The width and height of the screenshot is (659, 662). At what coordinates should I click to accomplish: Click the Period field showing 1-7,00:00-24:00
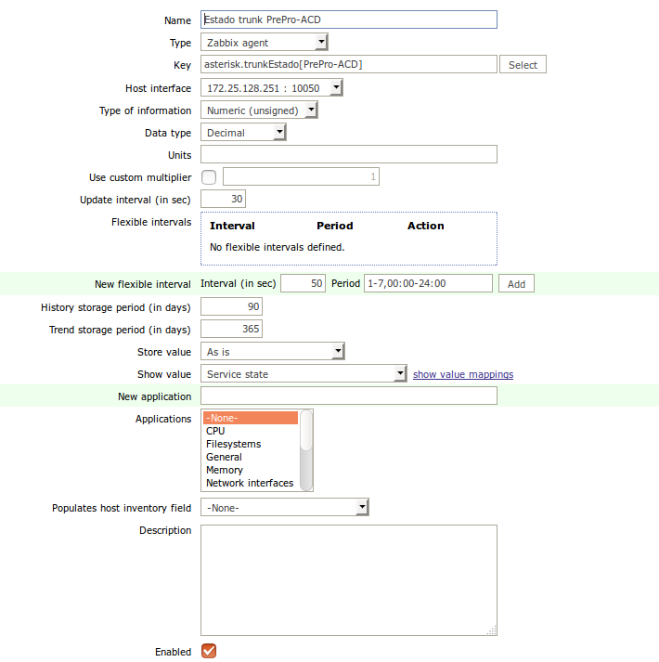pos(428,283)
